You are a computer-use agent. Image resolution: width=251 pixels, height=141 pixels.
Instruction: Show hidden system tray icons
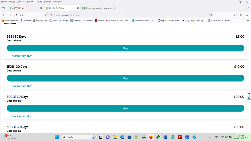point(210,137)
